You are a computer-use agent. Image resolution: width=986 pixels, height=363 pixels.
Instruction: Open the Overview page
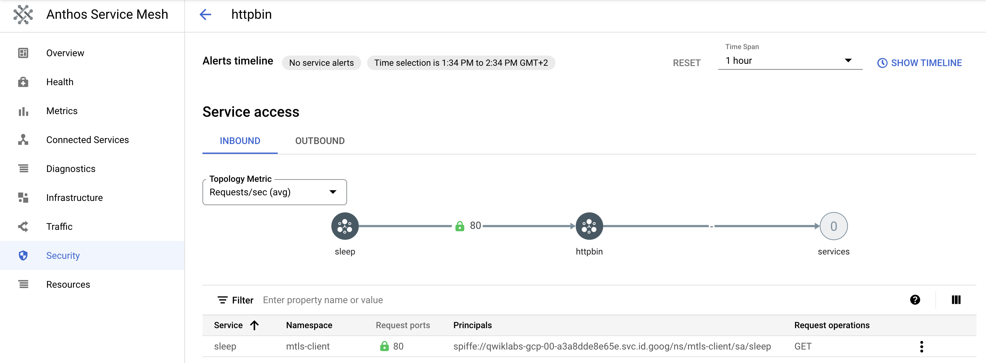(x=92, y=53)
